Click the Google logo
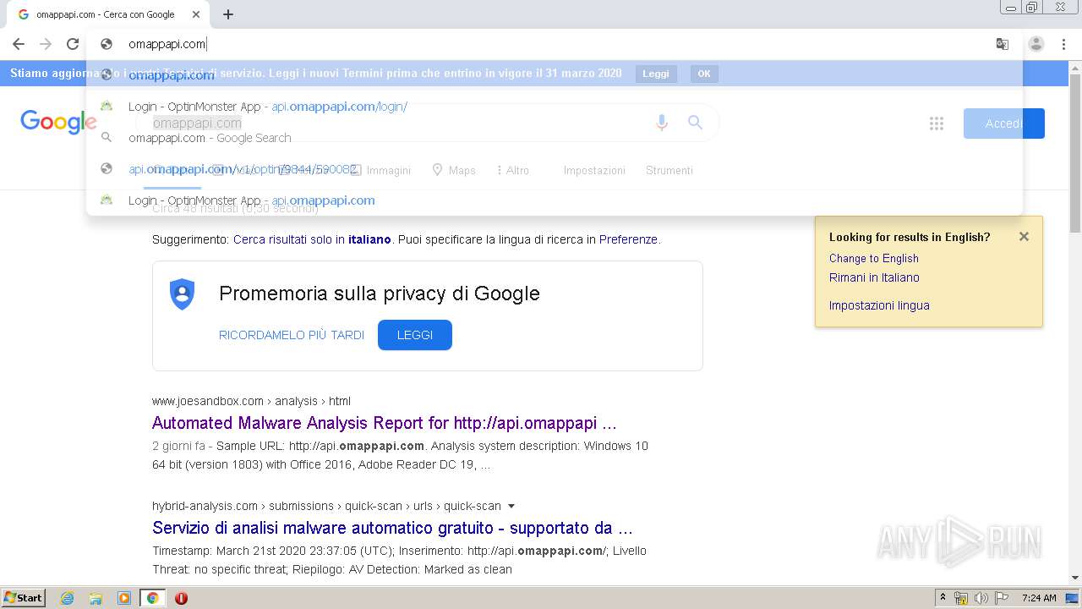Image resolution: width=1082 pixels, height=609 pixels. [58, 122]
